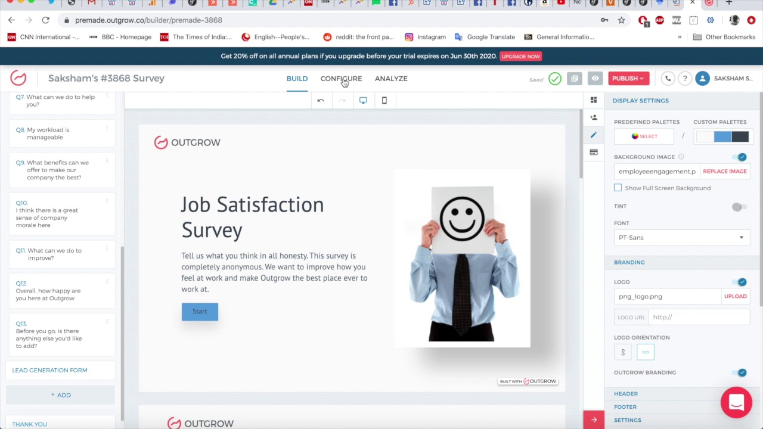Select vertical logo orientation icon
This screenshot has width=763, height=429.
point(623,352)
